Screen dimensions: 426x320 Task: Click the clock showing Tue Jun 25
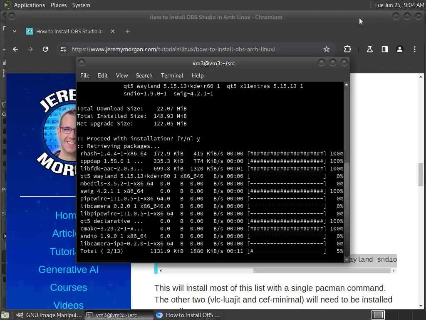pos(399,5)
